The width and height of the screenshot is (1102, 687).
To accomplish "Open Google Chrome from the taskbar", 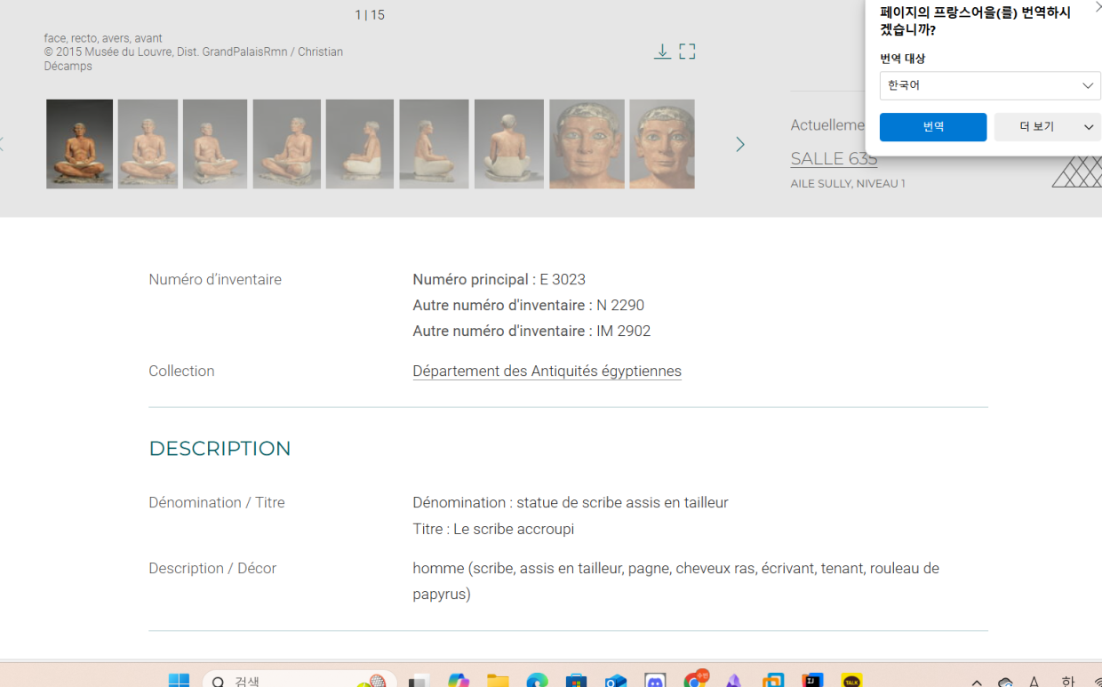I will tap(695, 681).
